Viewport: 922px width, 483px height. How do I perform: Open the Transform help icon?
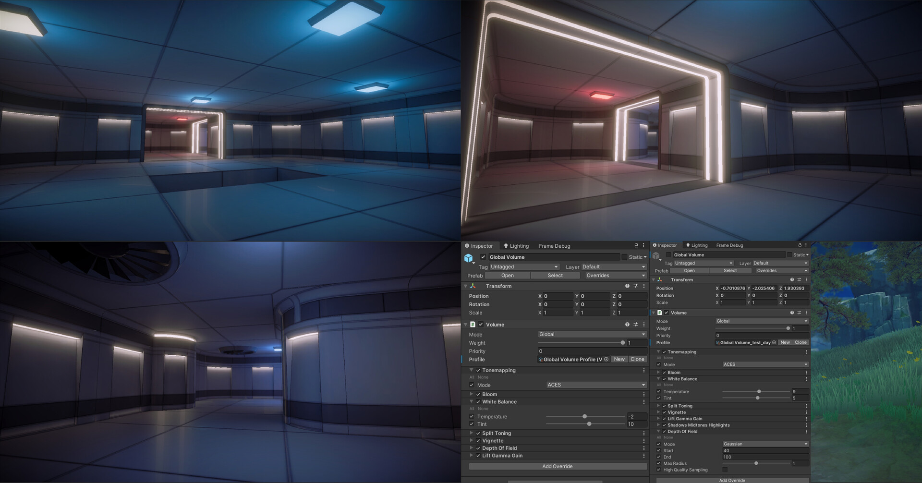pyautogui.click(x=627, y=286)
